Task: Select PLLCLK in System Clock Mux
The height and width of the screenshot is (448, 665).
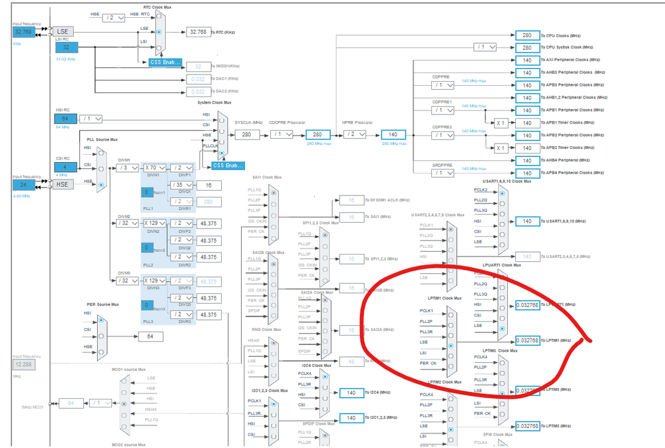Action: click(222, 153)
